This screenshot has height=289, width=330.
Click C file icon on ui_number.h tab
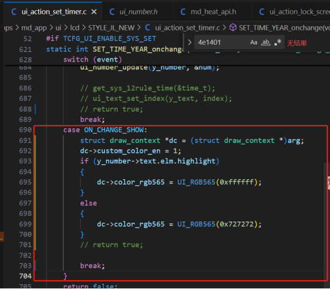click(112, 12)
